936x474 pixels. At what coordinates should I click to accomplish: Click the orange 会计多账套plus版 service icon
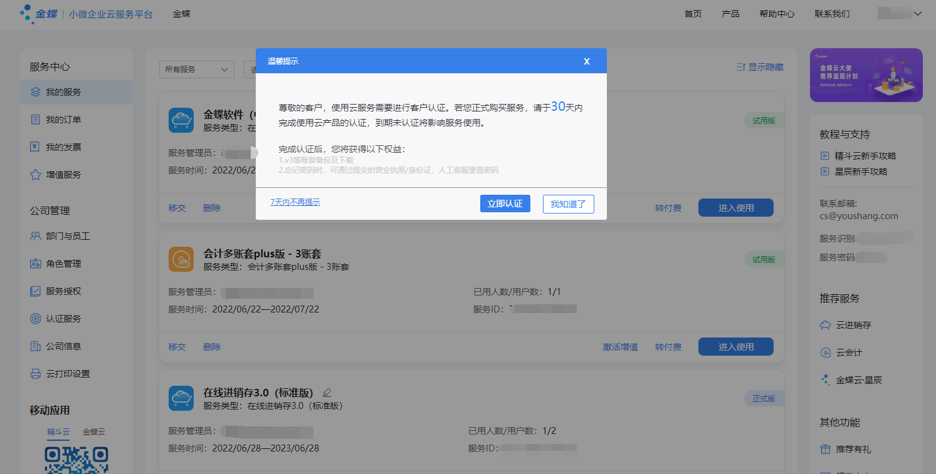(x=181, y=259)
